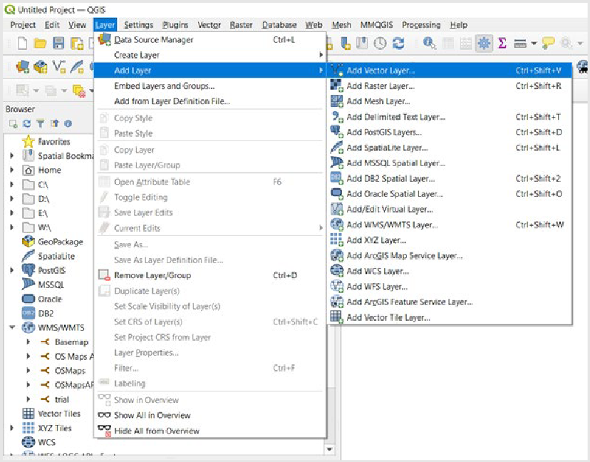590x462 pixels.
Task: Select Add Raster Layer from the submenu
Action: [x=450, y=86]
